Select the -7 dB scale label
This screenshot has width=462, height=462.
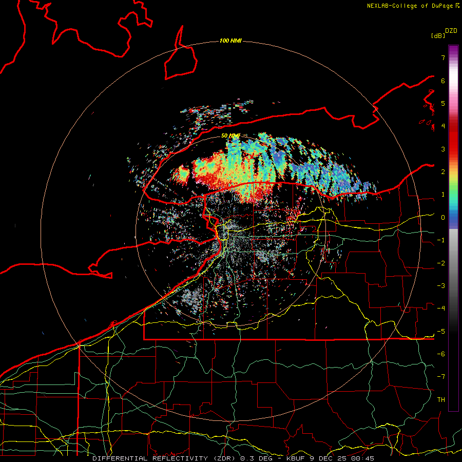(x=441, y=377)
